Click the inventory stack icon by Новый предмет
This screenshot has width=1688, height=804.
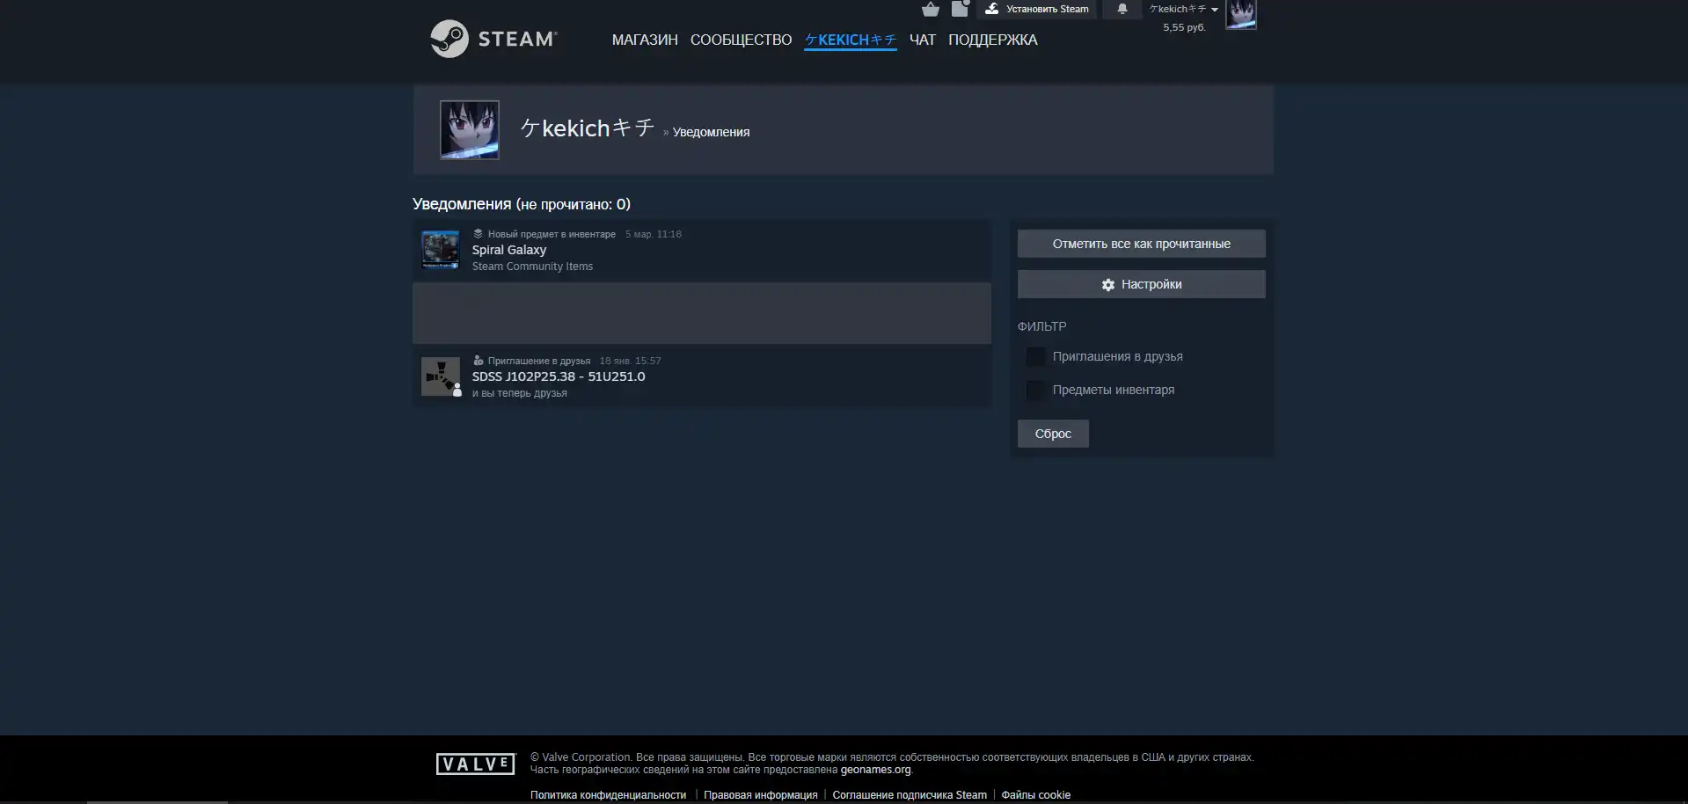click(x=478, y=234)
